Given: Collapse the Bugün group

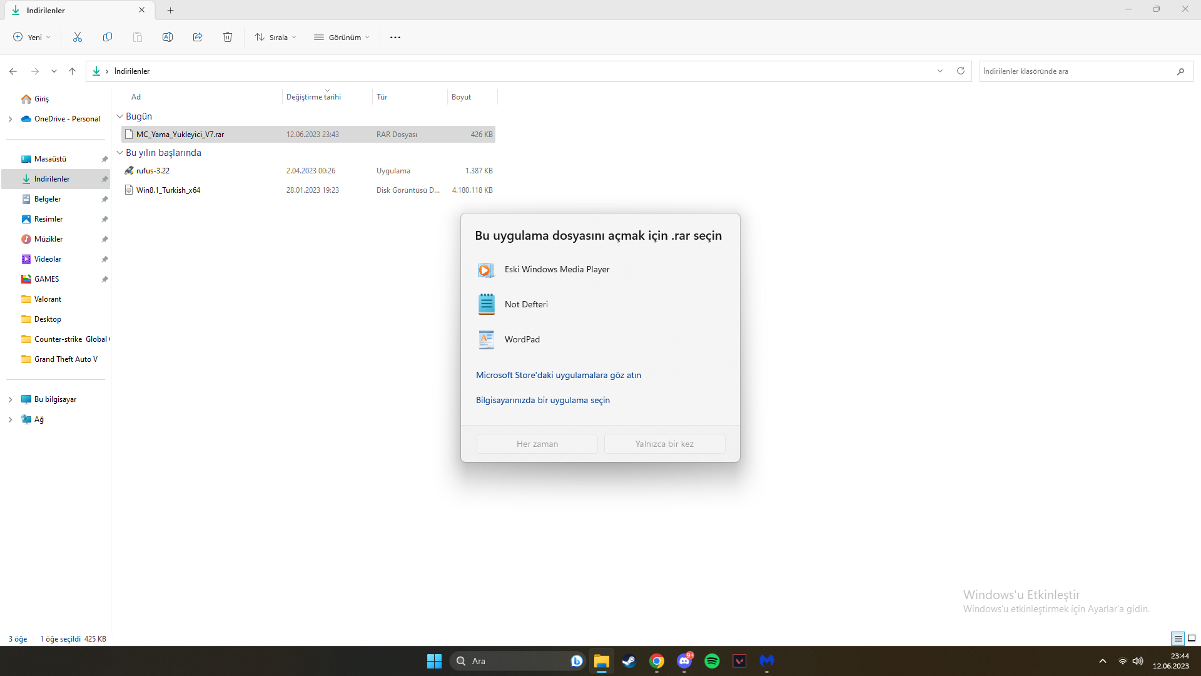Looking at the screenshot, I should [120, 116].
